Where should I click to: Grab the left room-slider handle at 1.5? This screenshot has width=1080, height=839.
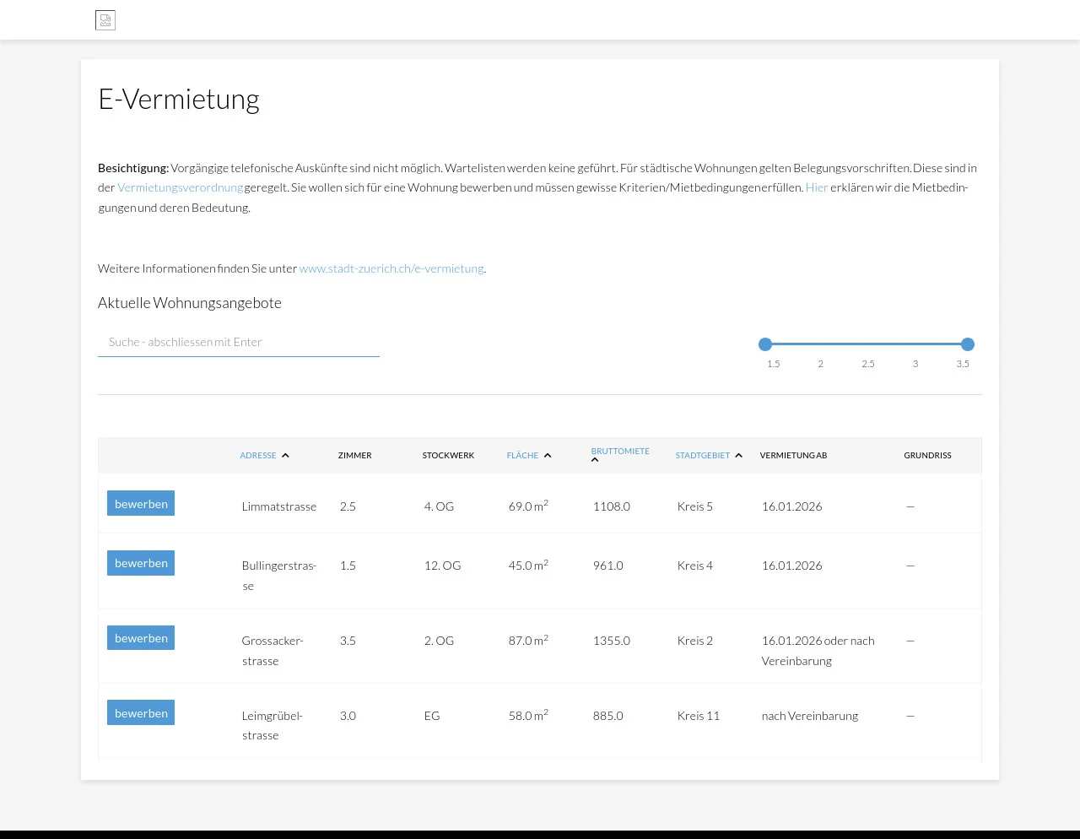(765, 344)
